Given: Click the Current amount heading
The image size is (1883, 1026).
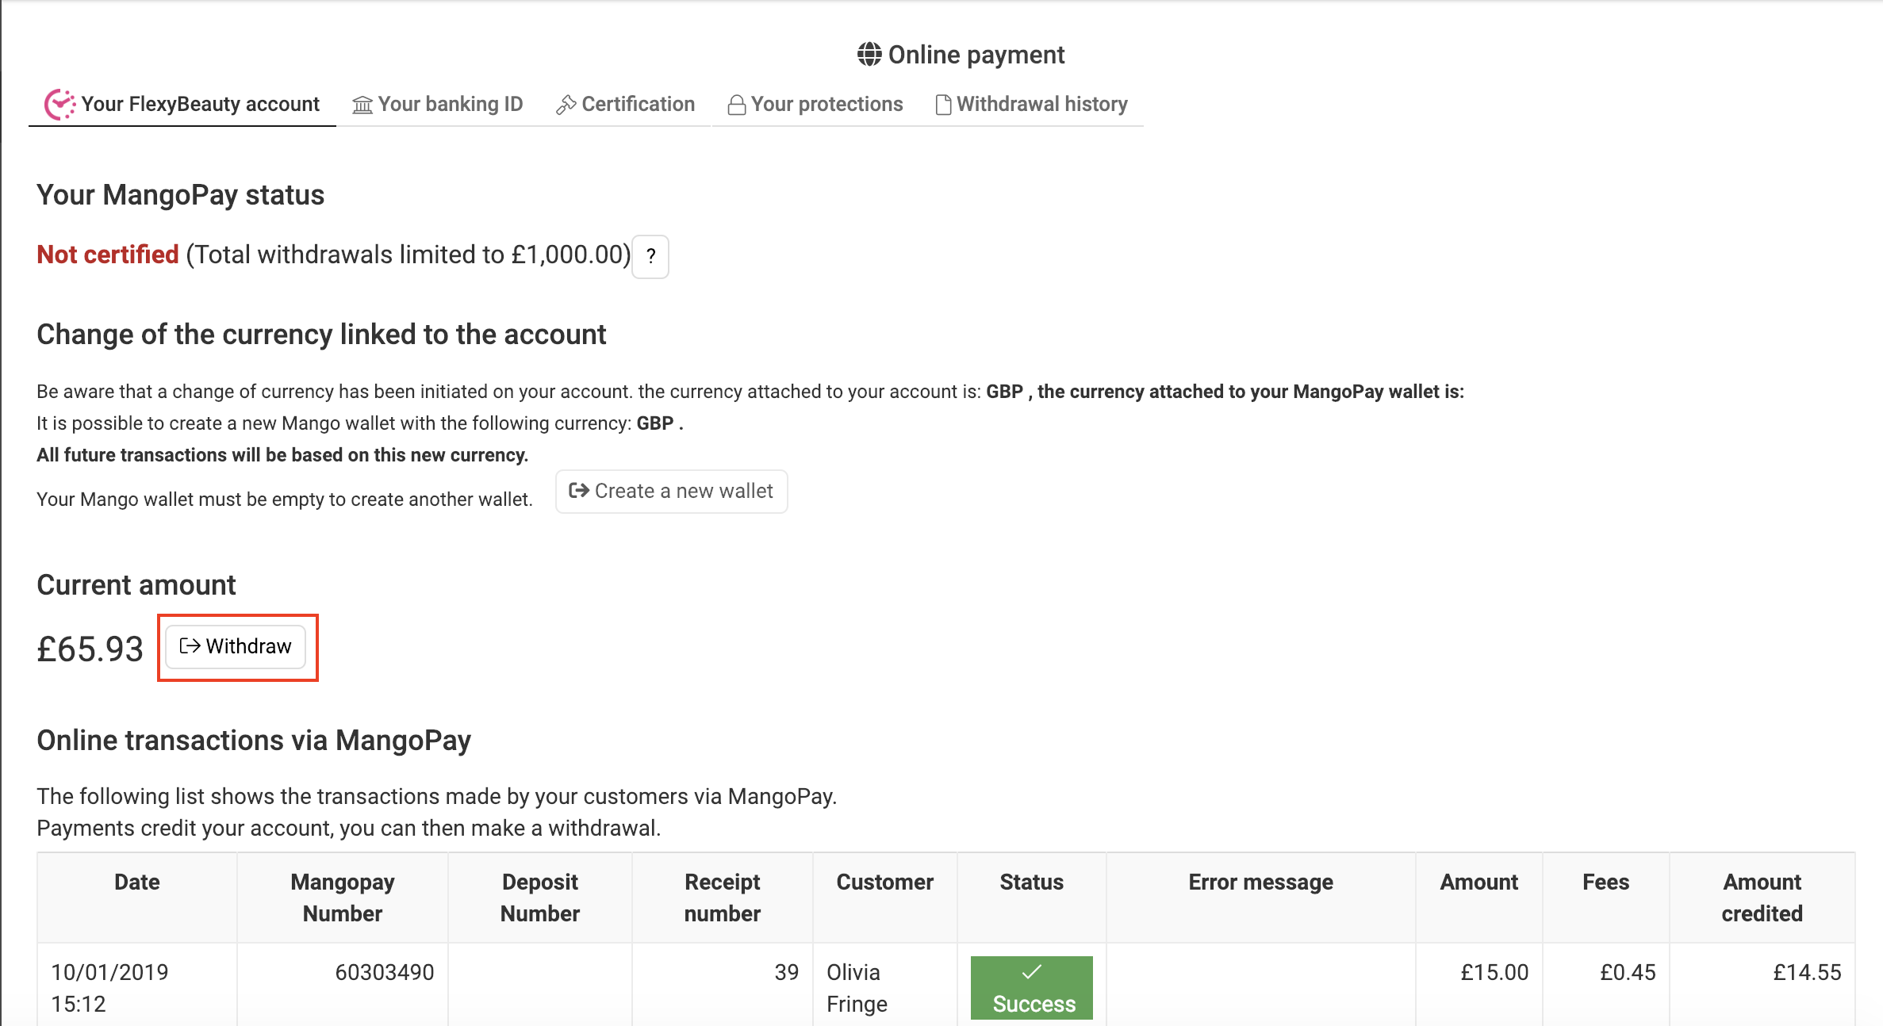Looking at the screenshot, I should click(x=136, y=585).
